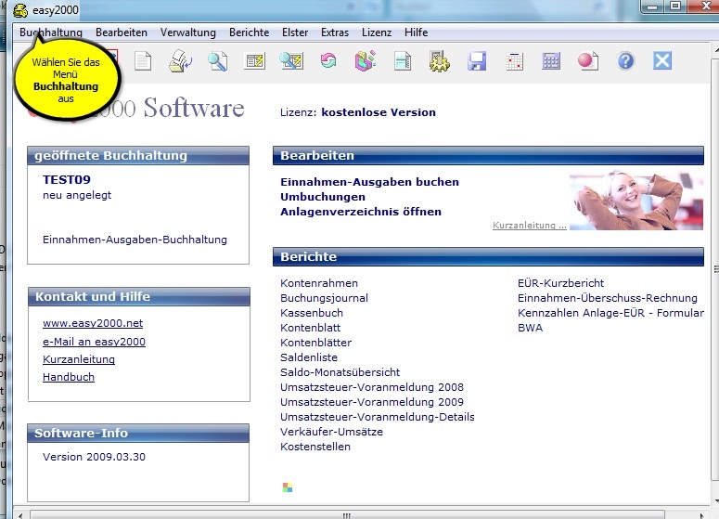Click the smiling woman photo thumbnail
Screen dimensions: 719x519
point(636,201)
